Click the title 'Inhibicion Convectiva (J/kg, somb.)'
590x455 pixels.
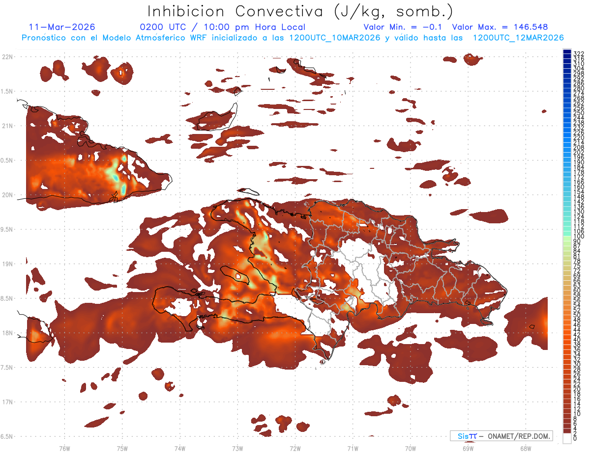coord(300,11)
